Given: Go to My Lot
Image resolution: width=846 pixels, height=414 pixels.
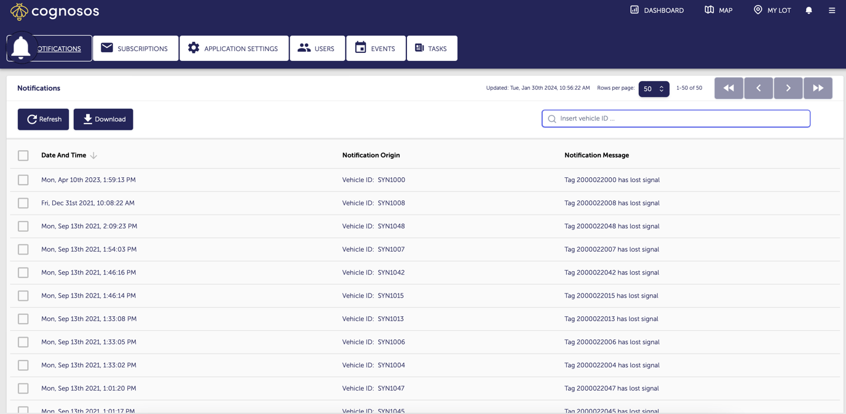Looking at the screenshot, I should click(772, 10).
